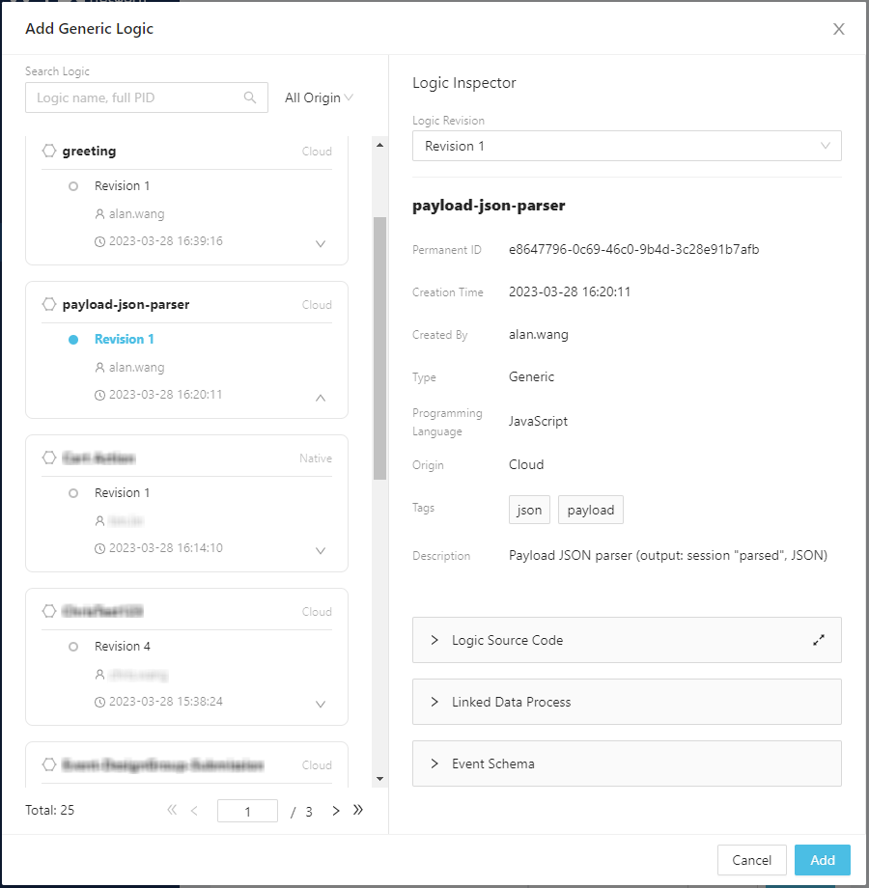
Task: Go to the last page of results
Action: (358, 811)
